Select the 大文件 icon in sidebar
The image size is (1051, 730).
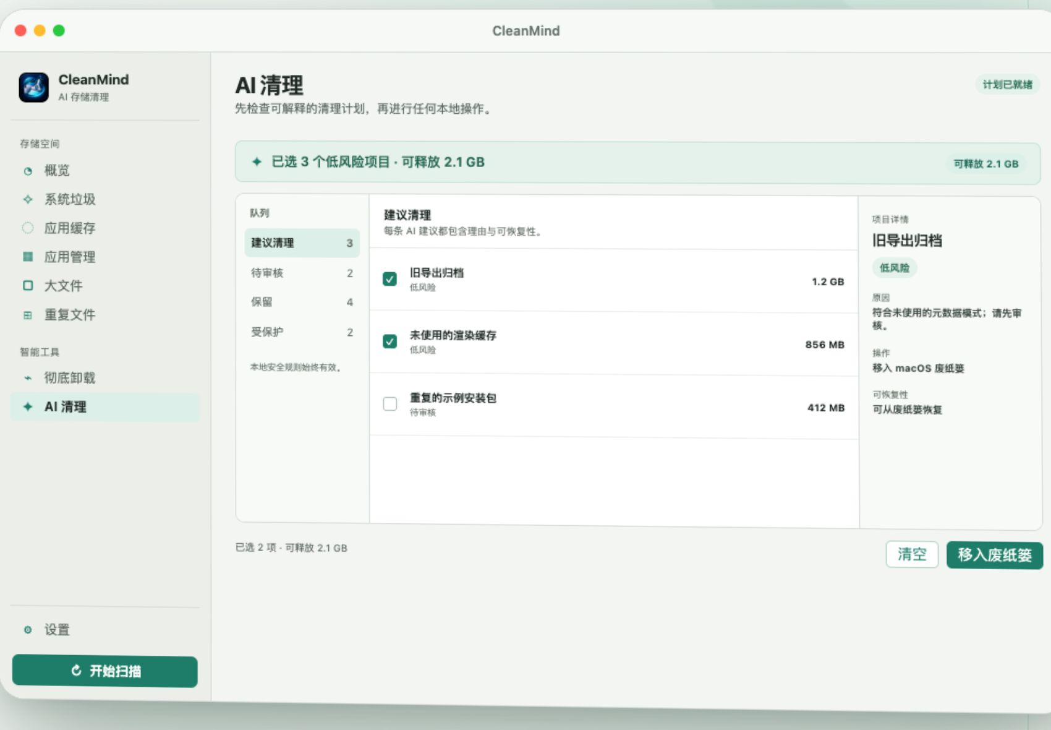pos(28,286)
